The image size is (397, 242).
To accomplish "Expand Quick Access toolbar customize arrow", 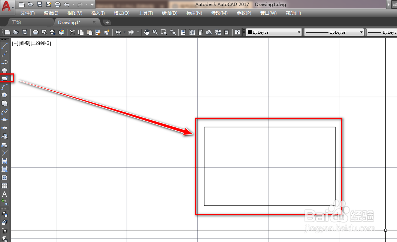I will pyautogui.click(x=92, y=4).
